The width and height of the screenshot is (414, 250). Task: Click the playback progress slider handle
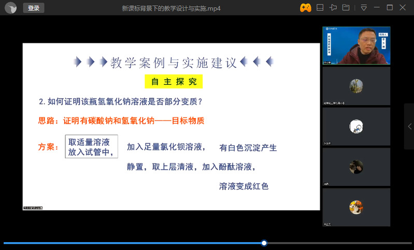(264, 243)
